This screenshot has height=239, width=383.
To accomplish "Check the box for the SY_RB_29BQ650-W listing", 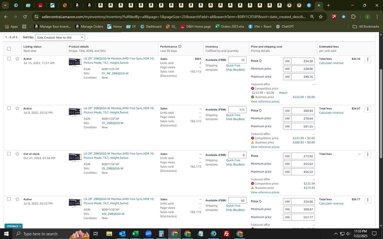I will click(x=9, y=58).
